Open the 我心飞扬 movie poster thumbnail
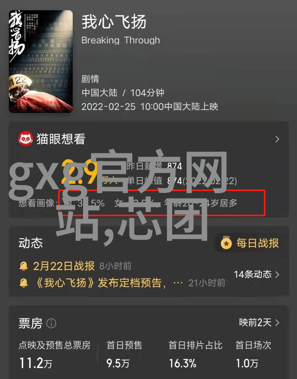The image size is (297, 379). [x=41, y=61]
